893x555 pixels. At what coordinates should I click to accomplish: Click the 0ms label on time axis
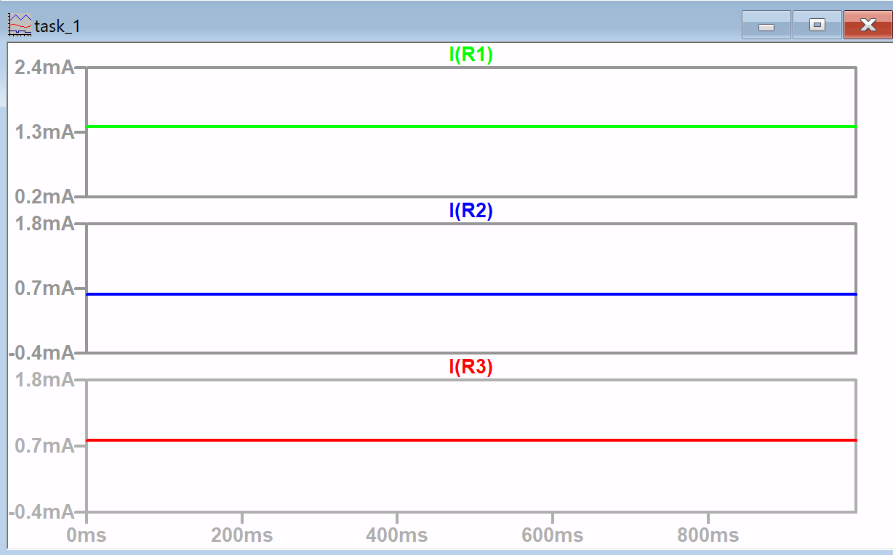(87, 536)
